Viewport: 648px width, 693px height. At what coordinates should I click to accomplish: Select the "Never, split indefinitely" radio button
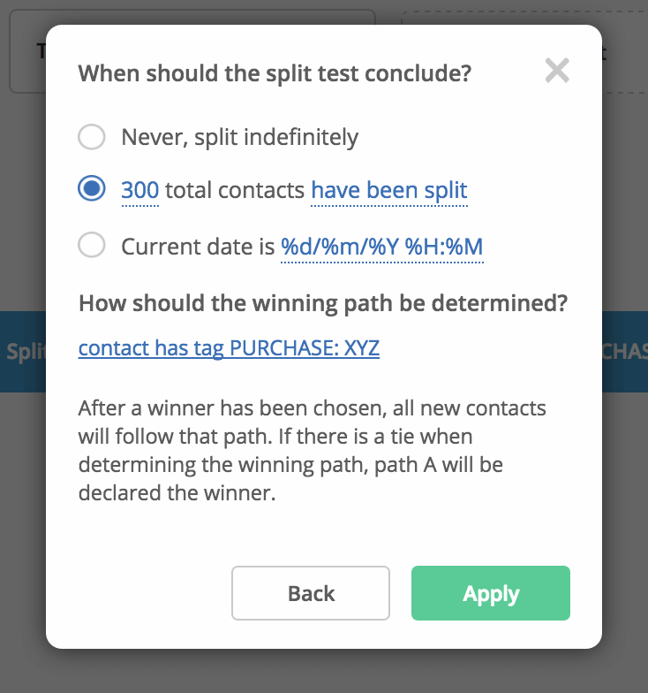(x=92, y=136)
